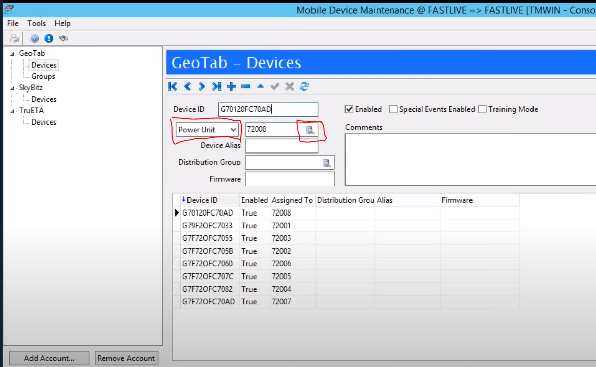This screenshot has height=367, width=596.
Task: Cancel edits with the X icon
Action: 290,87
